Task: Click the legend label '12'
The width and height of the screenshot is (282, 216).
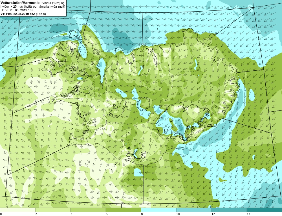Action: point(213,214)
